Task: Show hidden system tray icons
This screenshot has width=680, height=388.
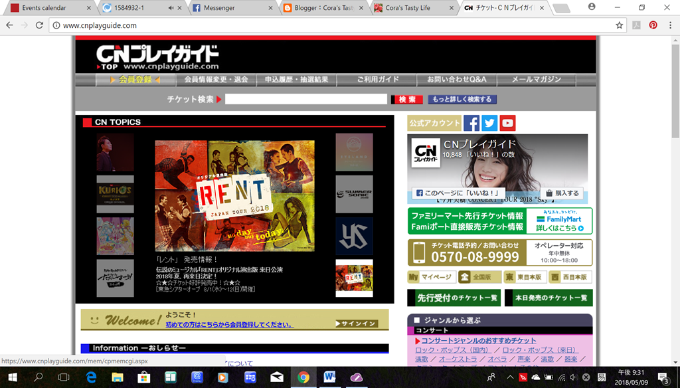Action: [x=510, y=377]
